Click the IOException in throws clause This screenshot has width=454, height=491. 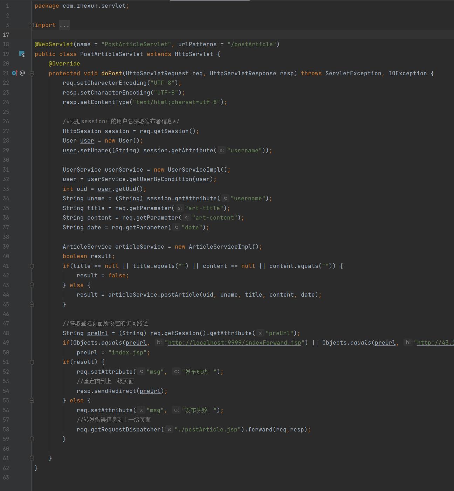[408, 73]
